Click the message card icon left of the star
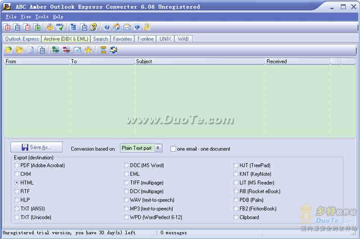This screenshot has width=360, height=239. 77,50
